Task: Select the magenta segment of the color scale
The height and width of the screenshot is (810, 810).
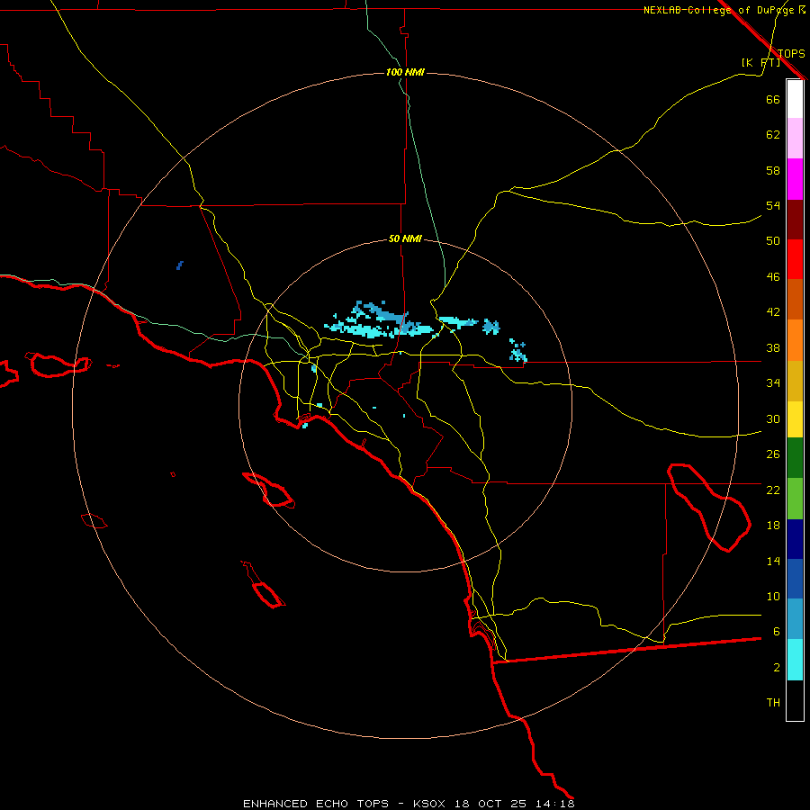Action: click(x=795, y=179)
